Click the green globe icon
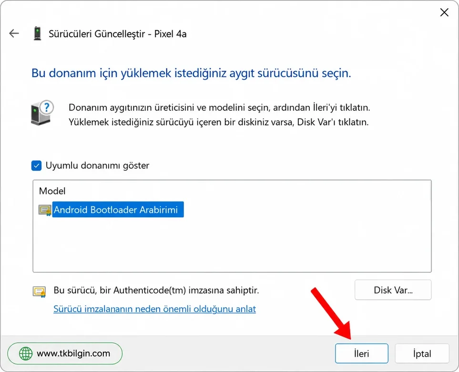Viewport: 459px width, 372px height. (x=26, y=353)
